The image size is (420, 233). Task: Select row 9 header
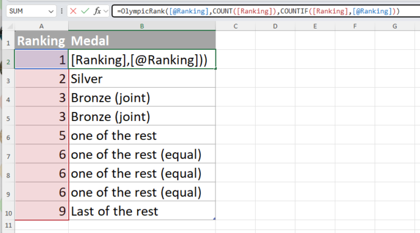click(9, 192)
